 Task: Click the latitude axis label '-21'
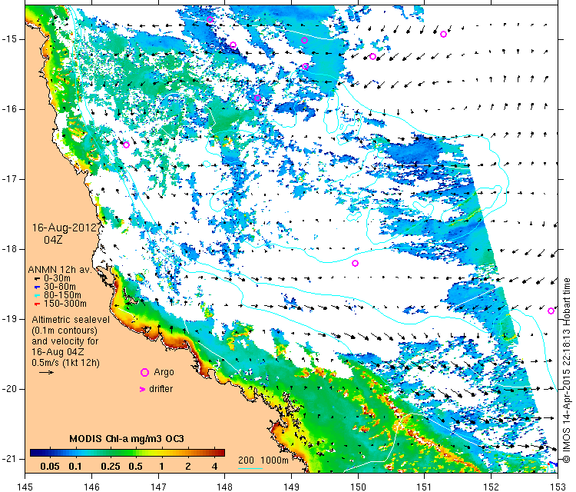(8, 458)
